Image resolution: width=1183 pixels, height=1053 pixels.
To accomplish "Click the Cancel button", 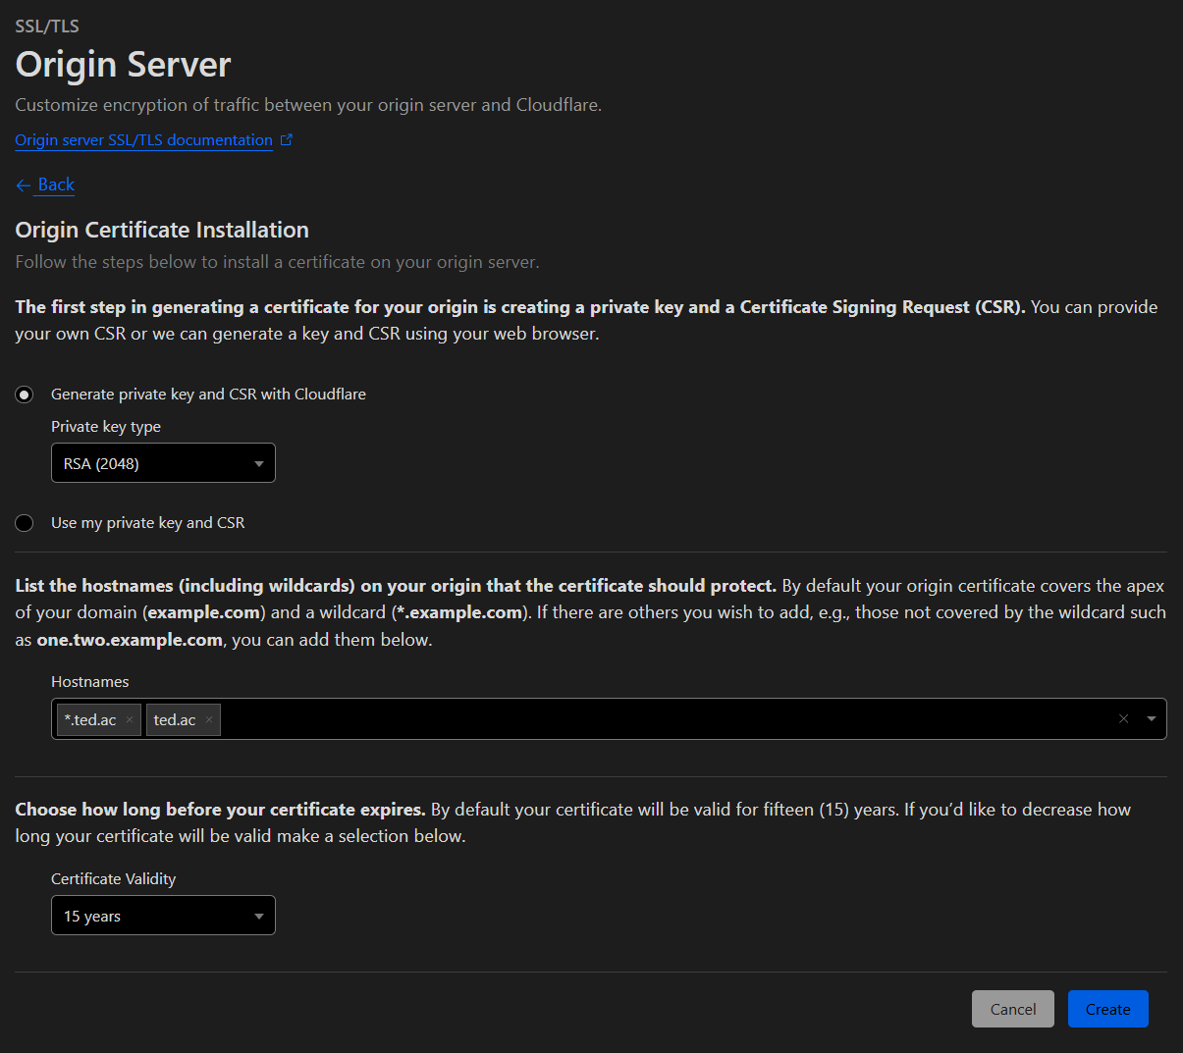I will [x=1013, y=1009].
